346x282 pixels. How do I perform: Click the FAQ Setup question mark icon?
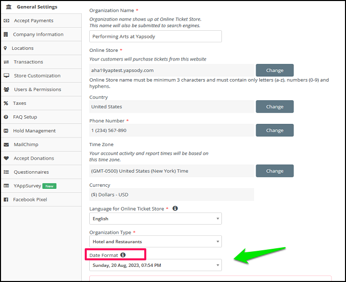click(6, 117)
